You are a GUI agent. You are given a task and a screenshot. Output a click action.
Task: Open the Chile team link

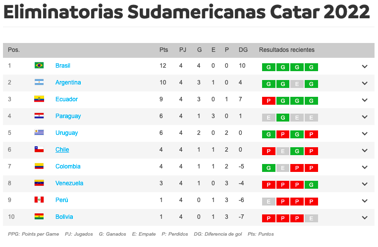click(62, 150)
